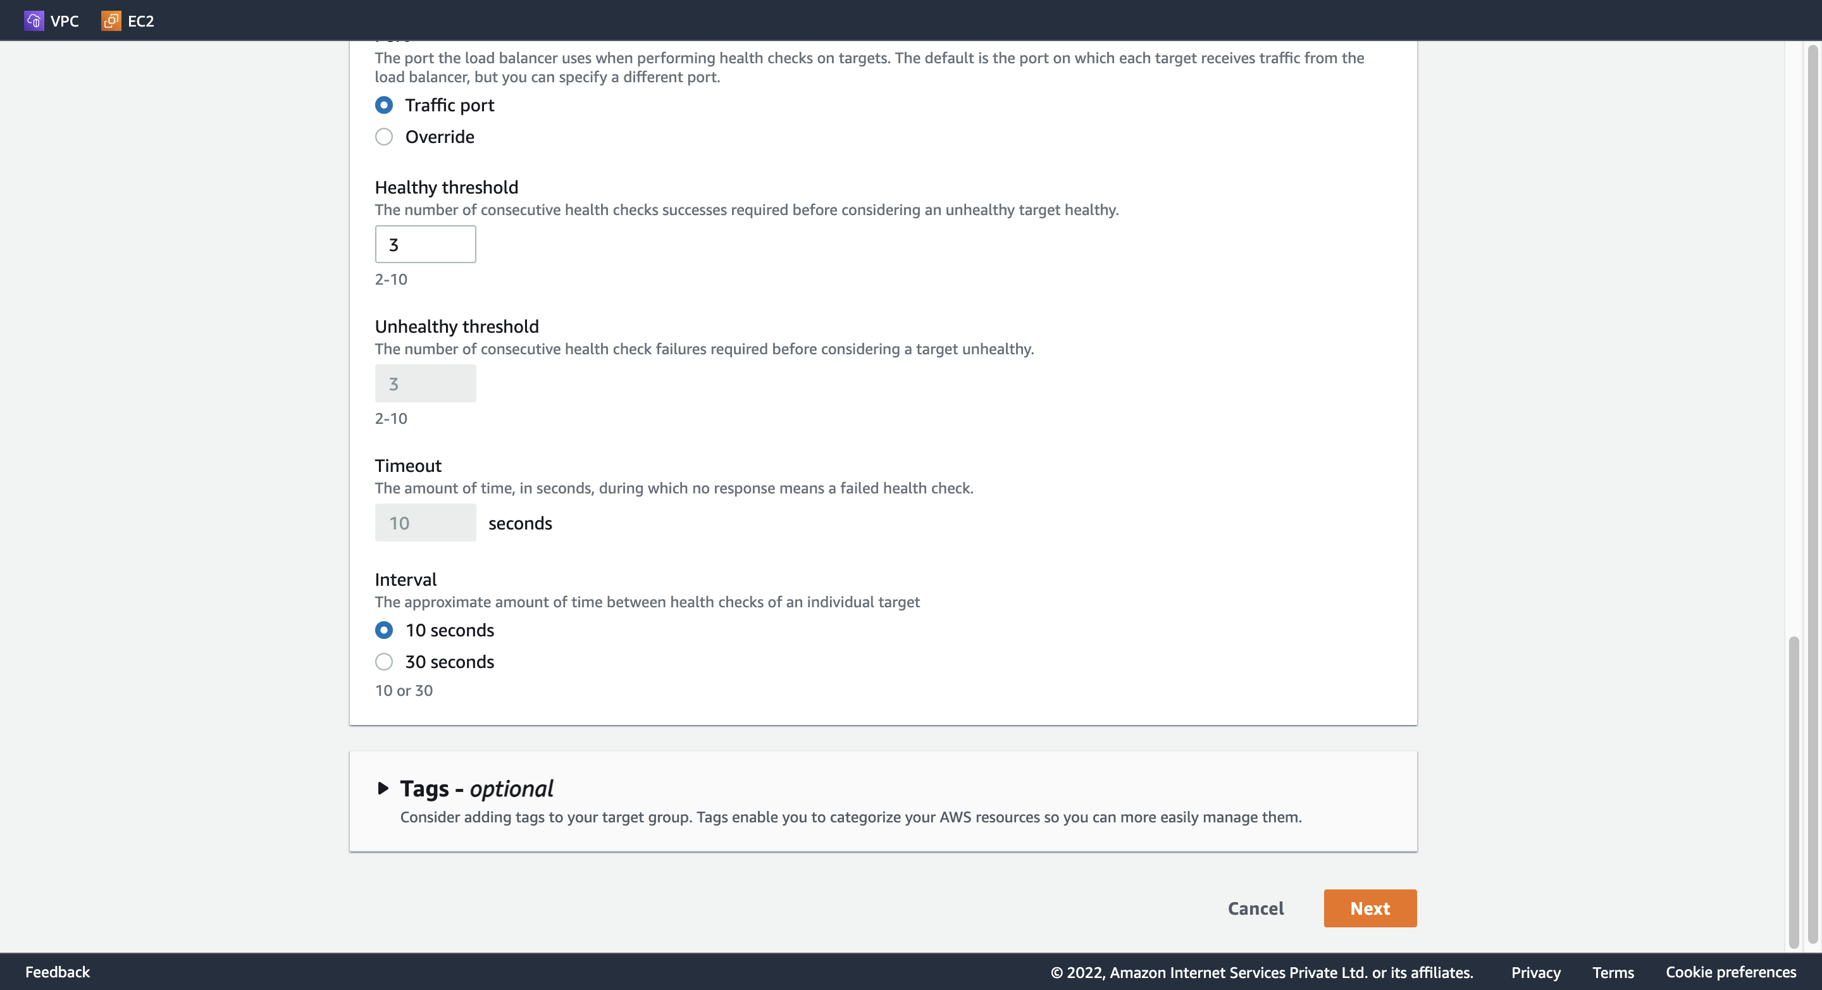Click Cookie preferences link in footer
Screen dimensions: 1822x990
pos(1732,972)
